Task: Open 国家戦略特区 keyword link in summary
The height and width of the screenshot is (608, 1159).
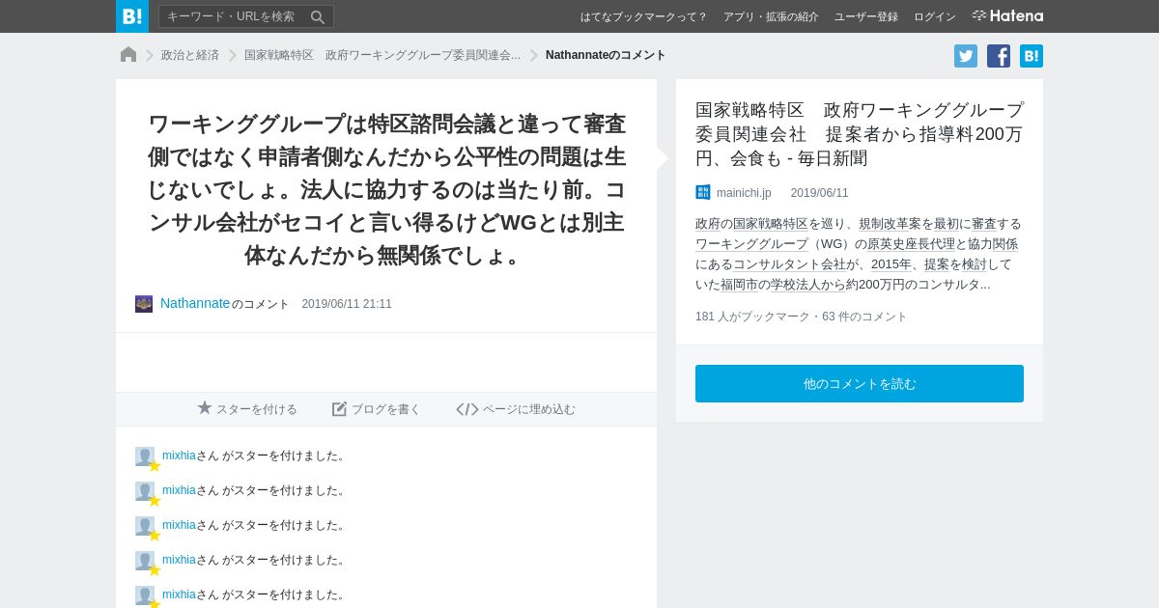Action: pos(771,224)
